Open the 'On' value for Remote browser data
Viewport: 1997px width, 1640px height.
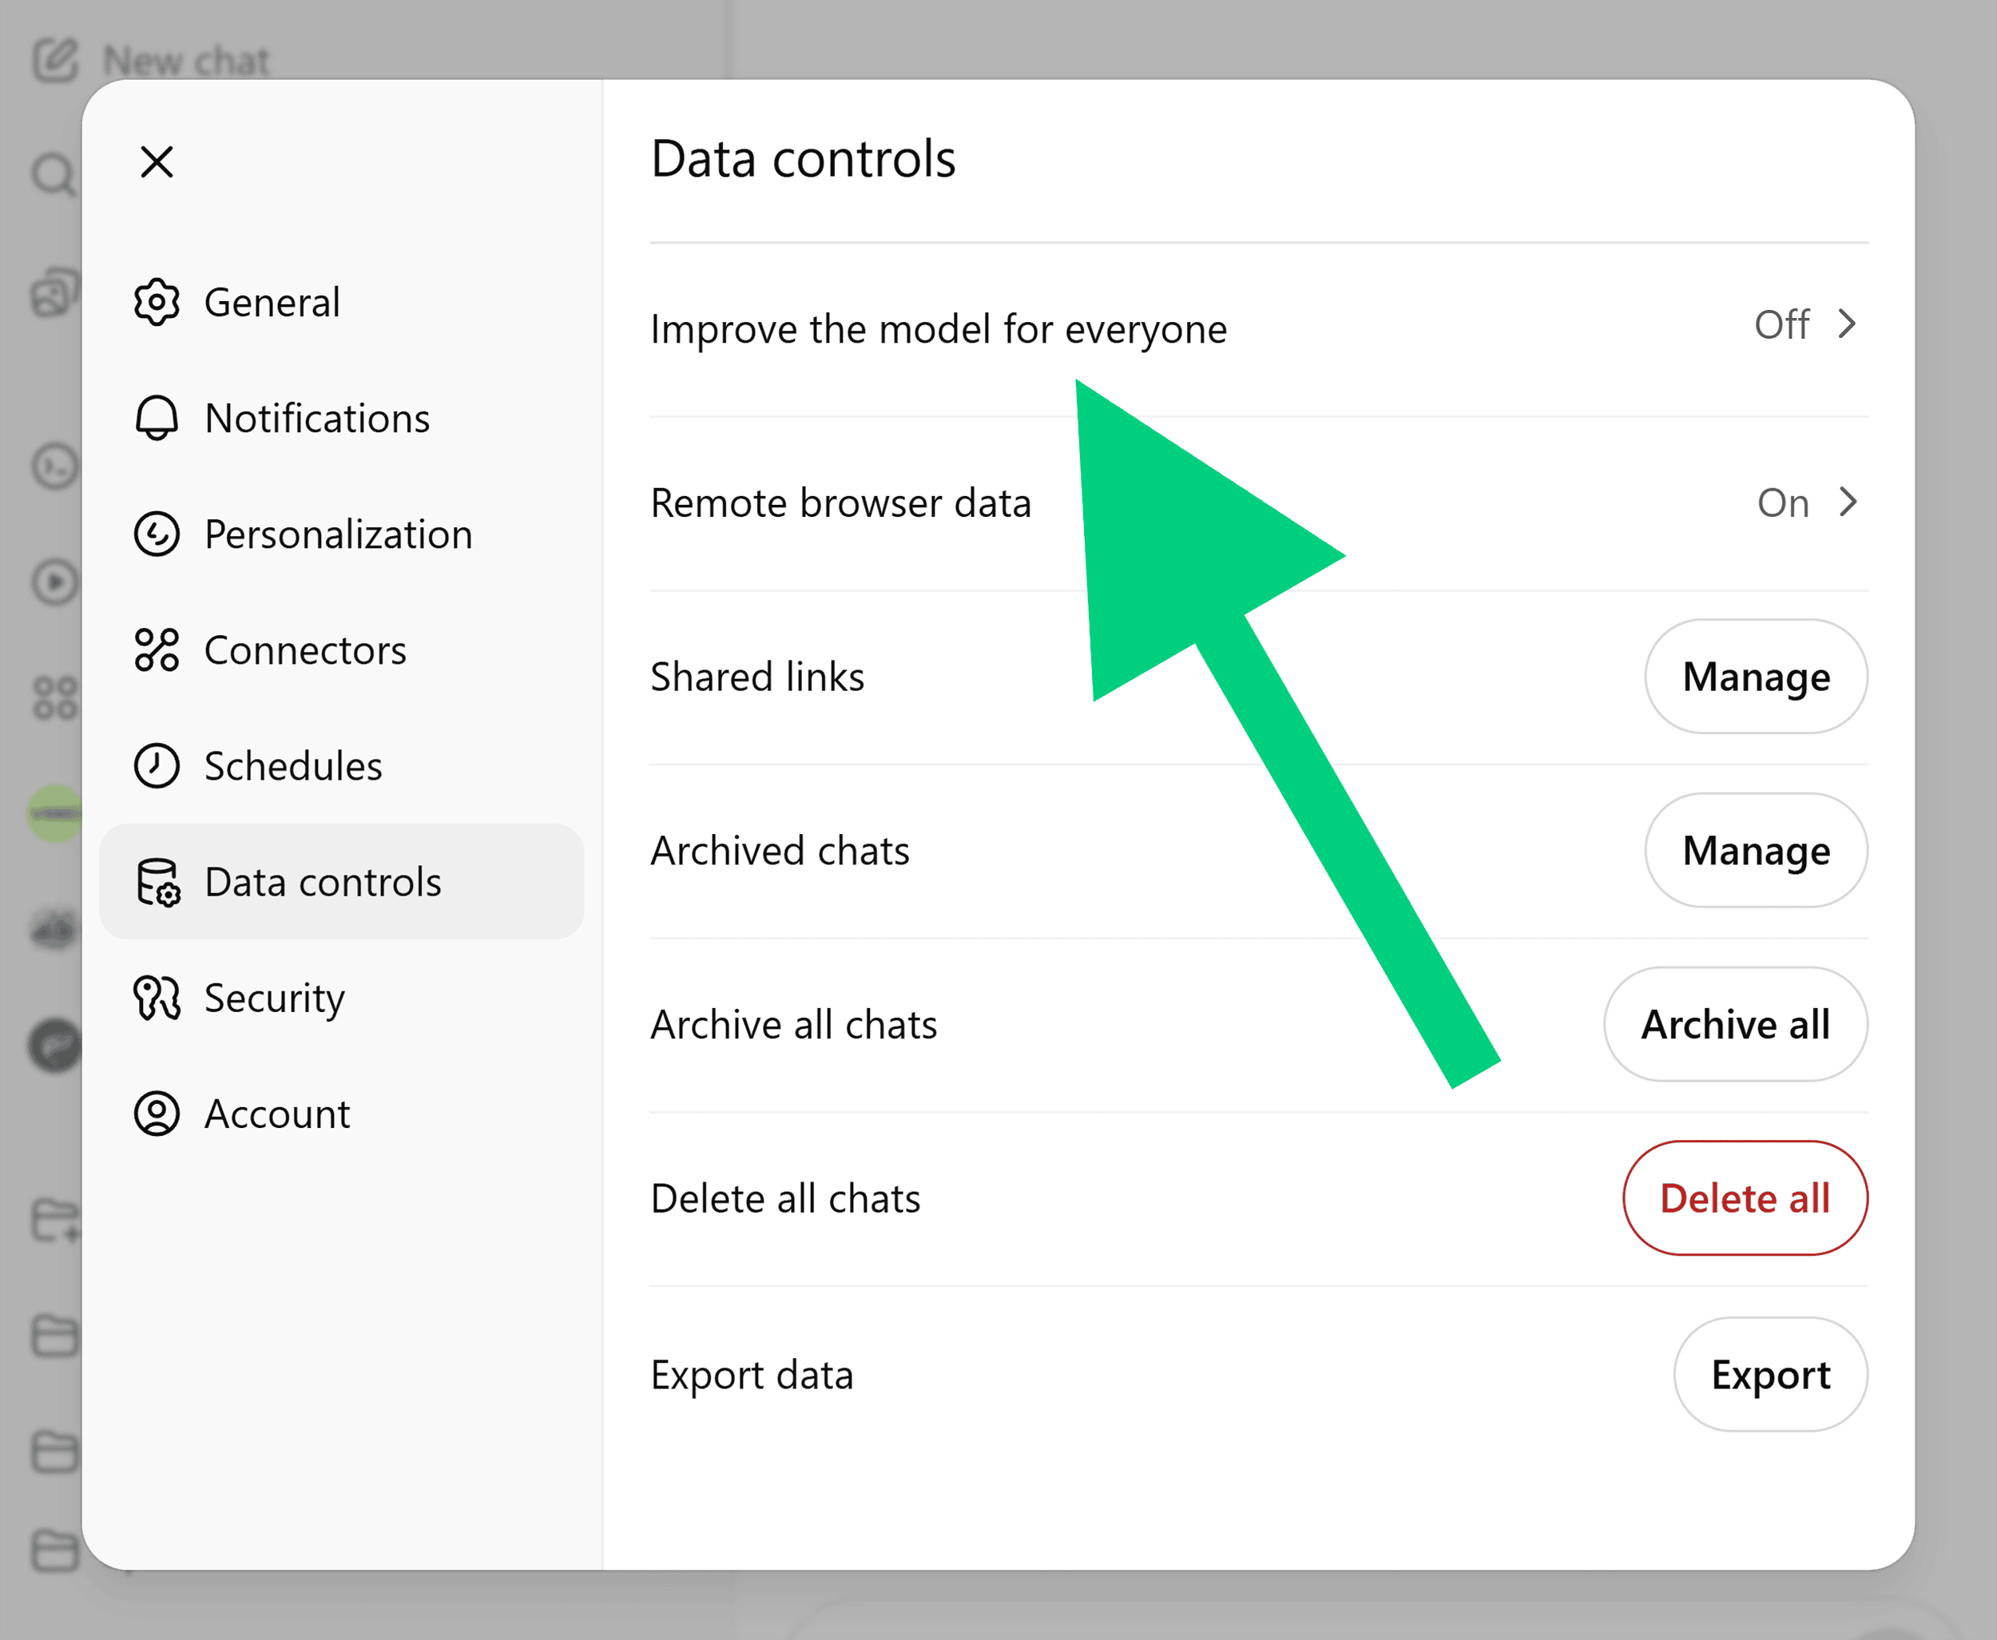tap(1783, 502)
